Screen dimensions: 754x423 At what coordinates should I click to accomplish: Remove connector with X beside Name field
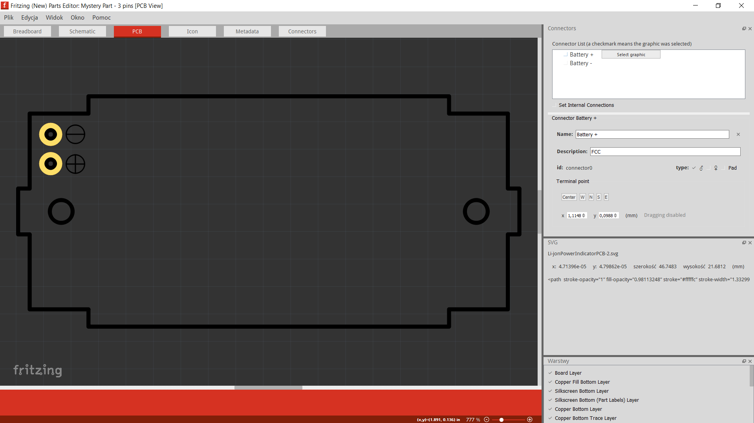pyautogui.click(x=738, y=134)
